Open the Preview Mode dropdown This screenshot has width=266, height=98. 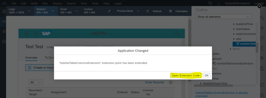(128, 11)
